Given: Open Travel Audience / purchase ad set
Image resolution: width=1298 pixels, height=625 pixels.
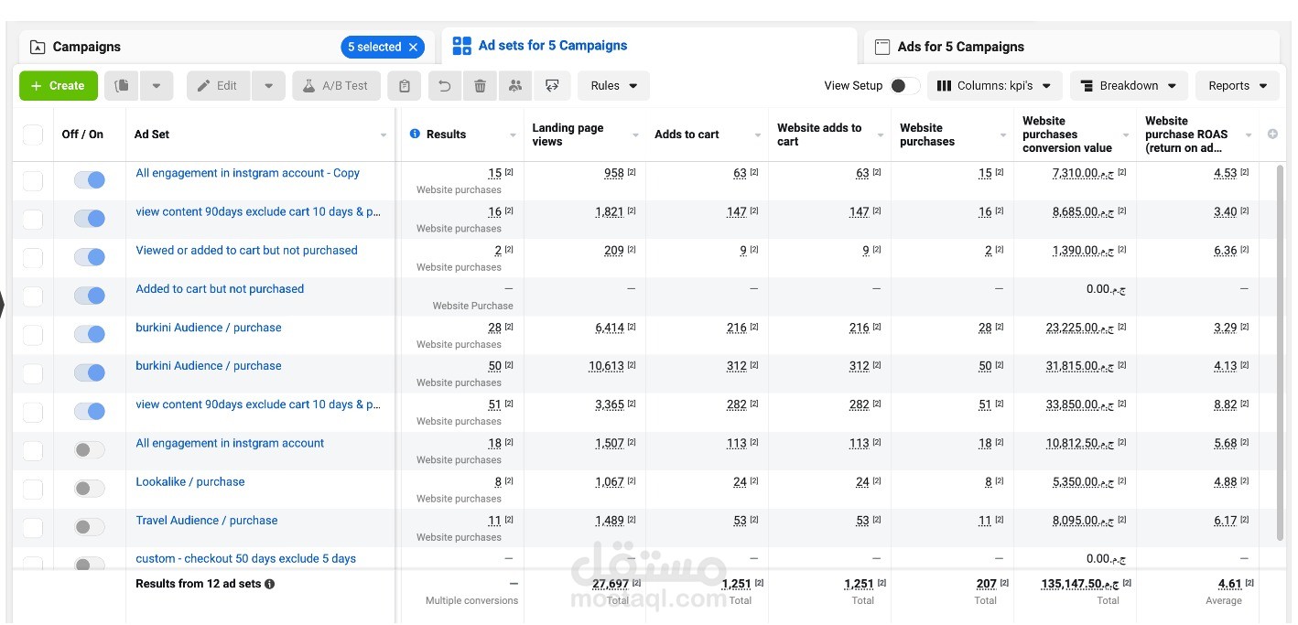Looking at the screenshot, I should 207,520.
